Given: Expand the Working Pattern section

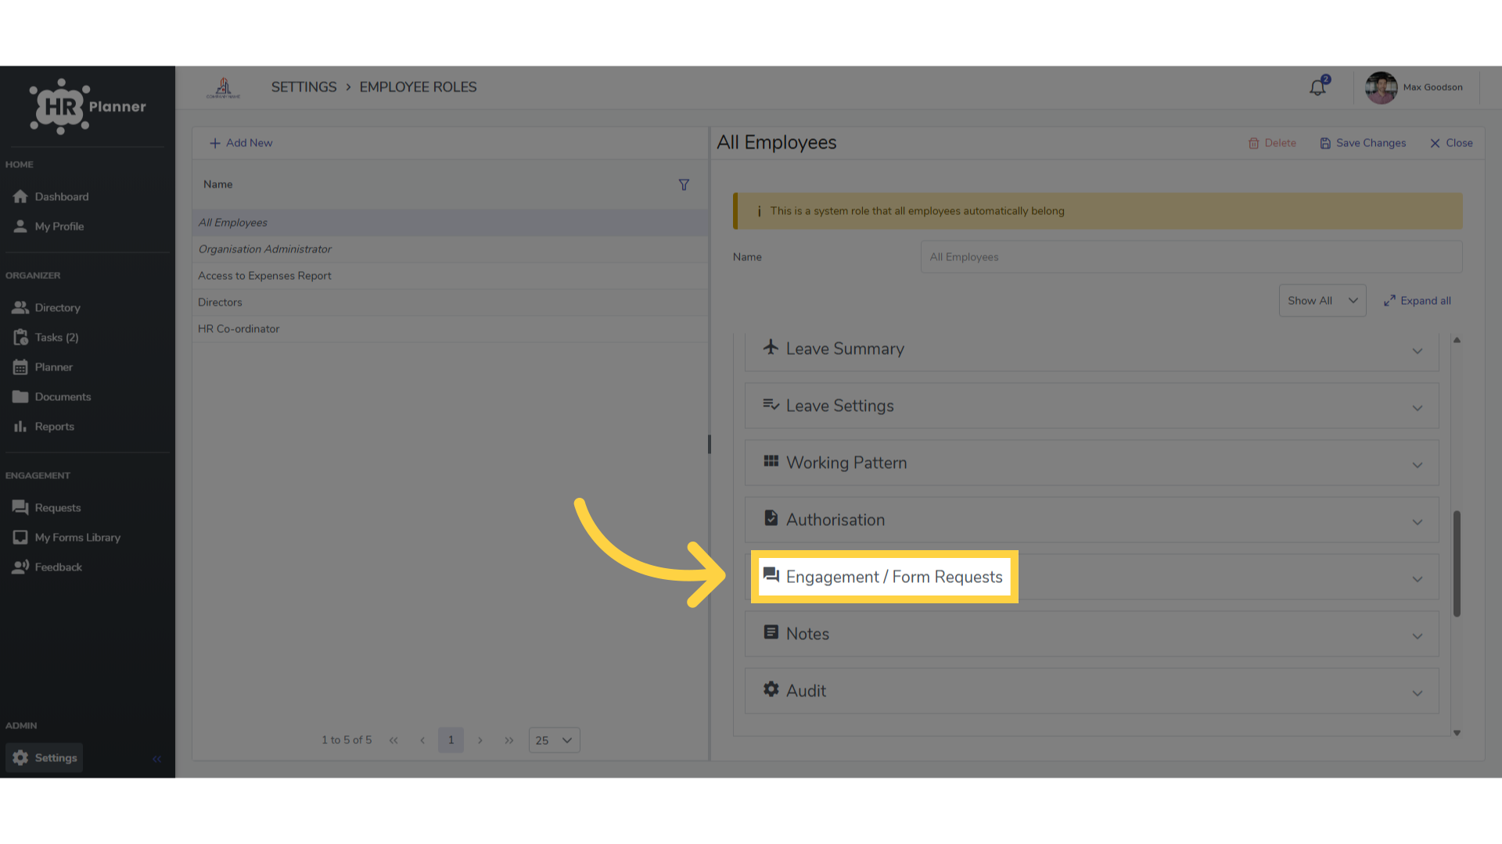Looking at the screenshot, I should (1091, 463).
